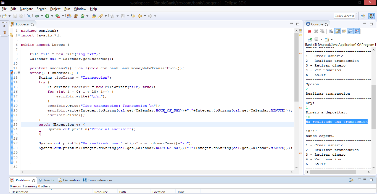Open the Open Perspective icon at top right
The width and height of the screenshot is (377, 194).
point(363,16)
